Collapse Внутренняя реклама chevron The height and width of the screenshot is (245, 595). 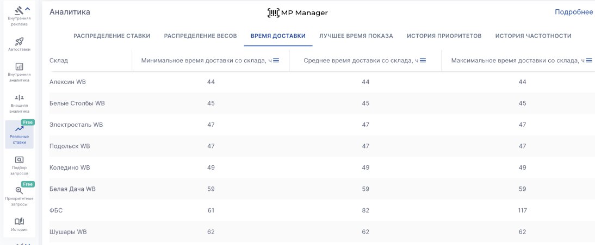click(x=28, y=9)
